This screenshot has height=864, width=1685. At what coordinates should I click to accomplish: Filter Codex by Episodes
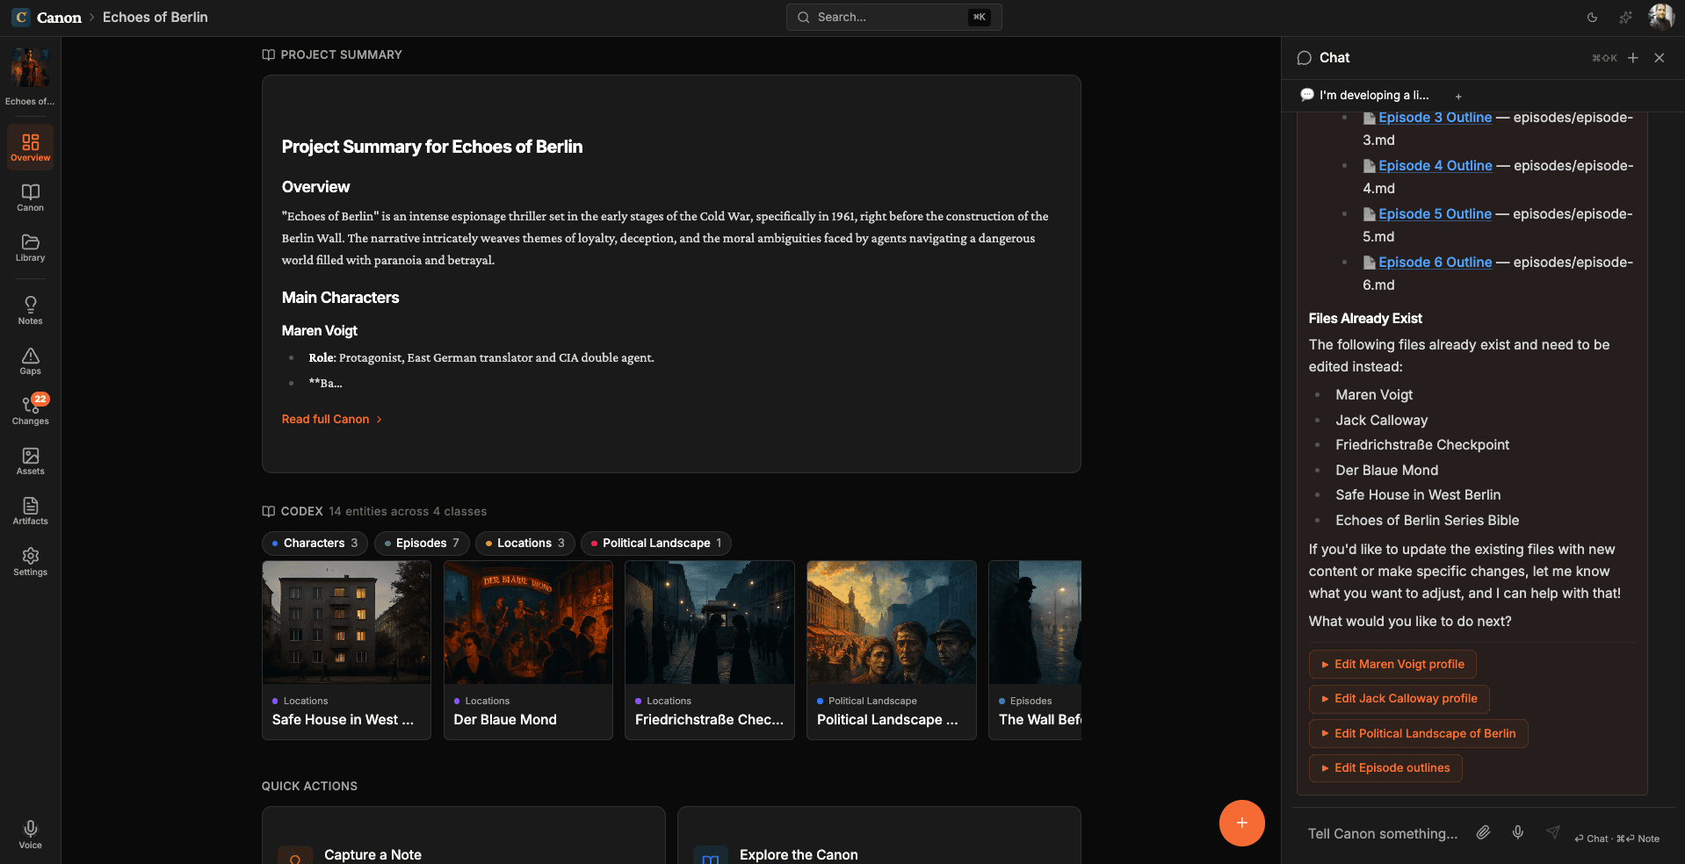coord(422,544)
